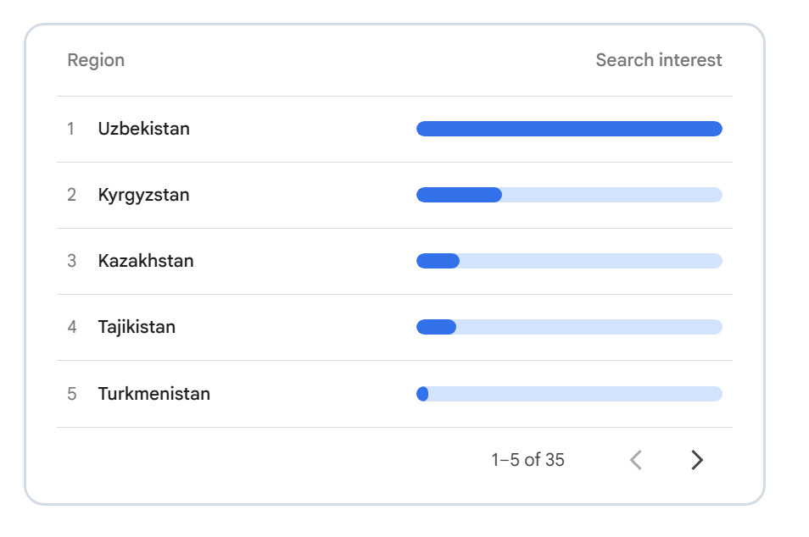Click the 1–5 of 35 pagination text
Viewport: 809px width, 537px height.
(527, 460)
